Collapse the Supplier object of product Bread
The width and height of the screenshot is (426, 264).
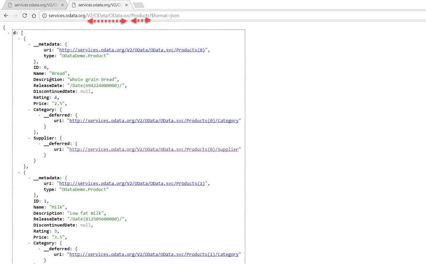(x=29, y=138)
